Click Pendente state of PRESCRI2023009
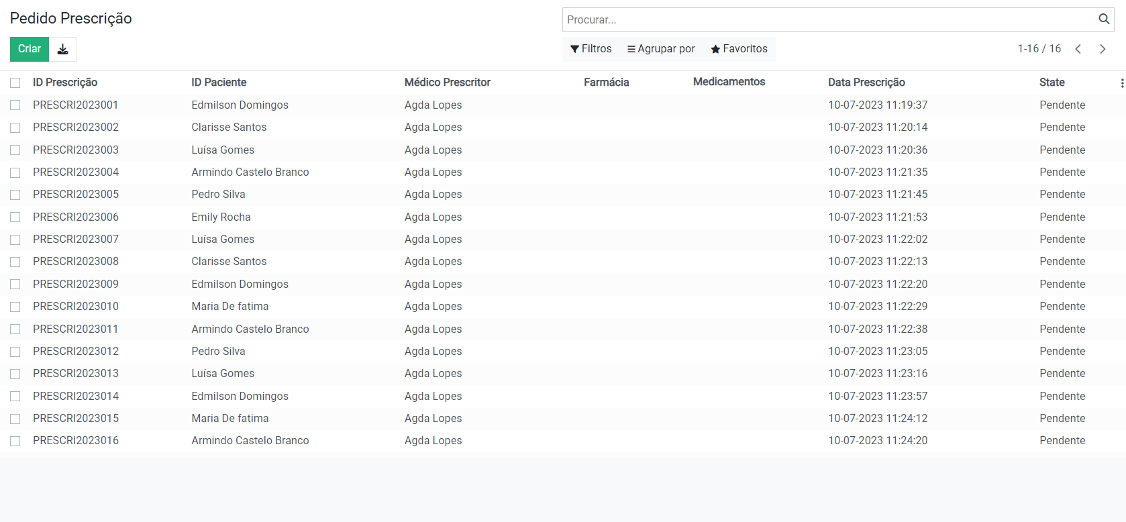The height and width of the screenshot is (522, 1126). click(x=1062, y=284)
